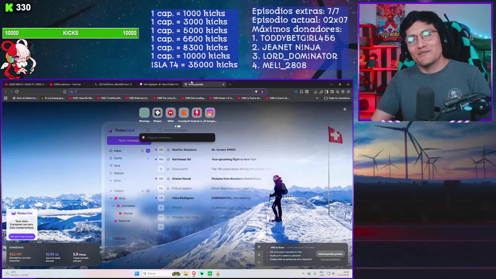Screen dimensions: 496x279
Task: Open File Explorer from the taskbar
Action: [x=186, y=274]
